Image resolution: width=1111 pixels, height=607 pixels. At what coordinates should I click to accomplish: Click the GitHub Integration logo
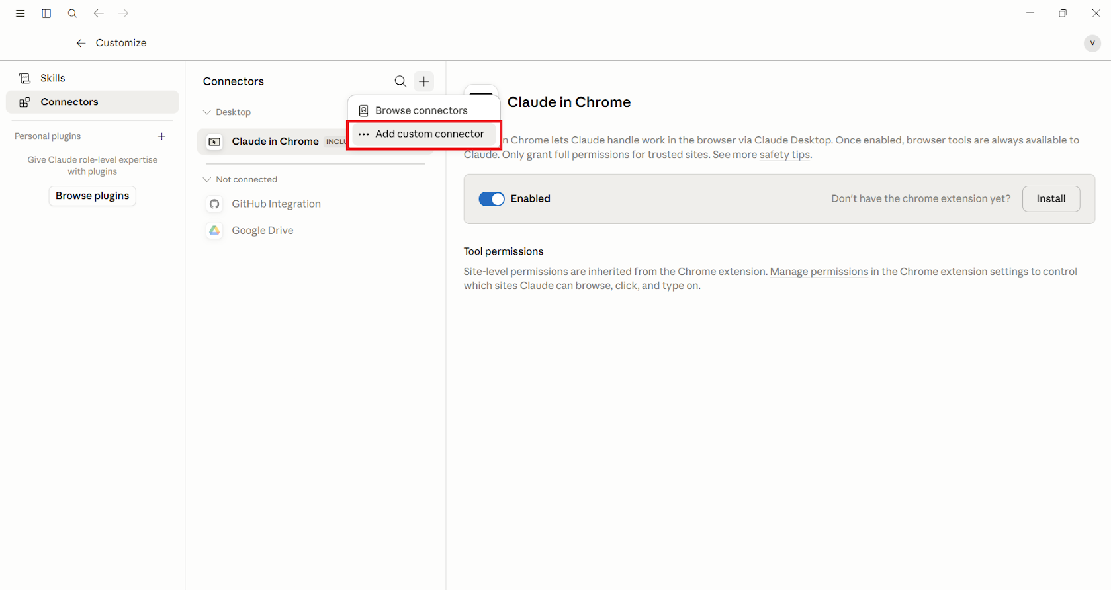214,204
